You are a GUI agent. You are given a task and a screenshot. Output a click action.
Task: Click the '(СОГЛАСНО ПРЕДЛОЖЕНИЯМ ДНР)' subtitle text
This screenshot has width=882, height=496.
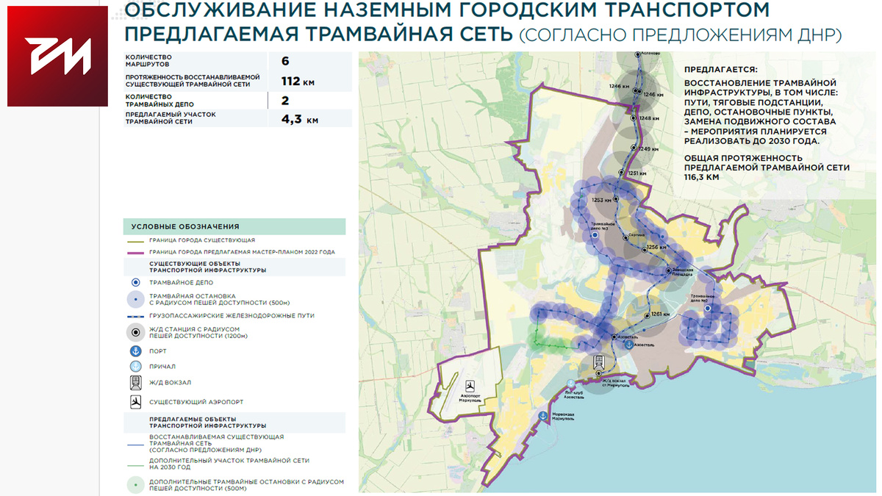(x=681, y=35)
